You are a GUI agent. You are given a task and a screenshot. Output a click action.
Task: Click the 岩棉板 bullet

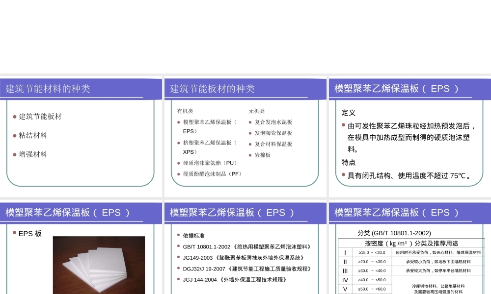pyautogui.click(x=262, y=155)
